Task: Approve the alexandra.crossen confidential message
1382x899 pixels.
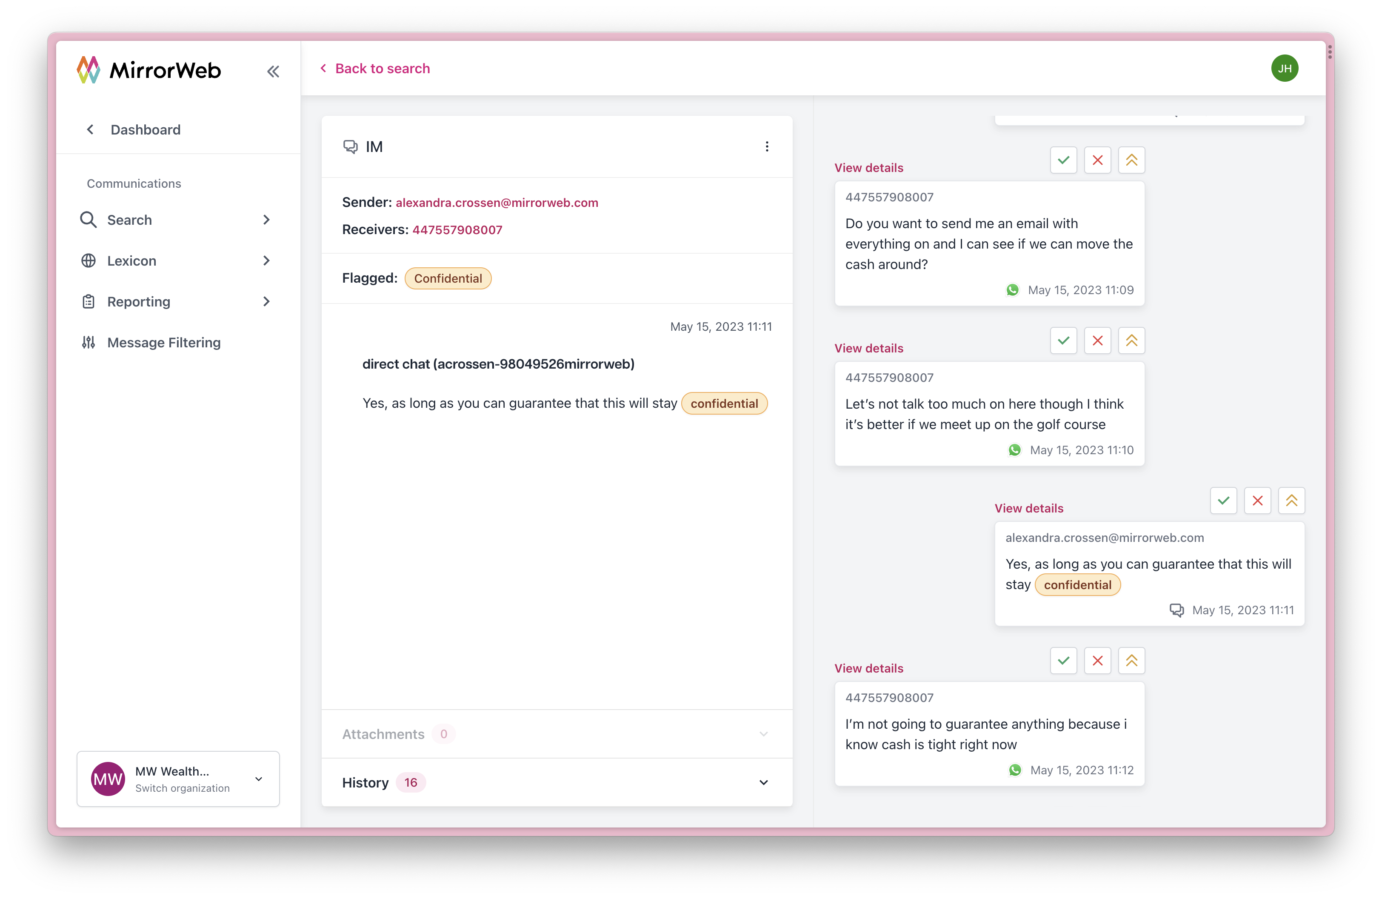Action: point(1223,501)
